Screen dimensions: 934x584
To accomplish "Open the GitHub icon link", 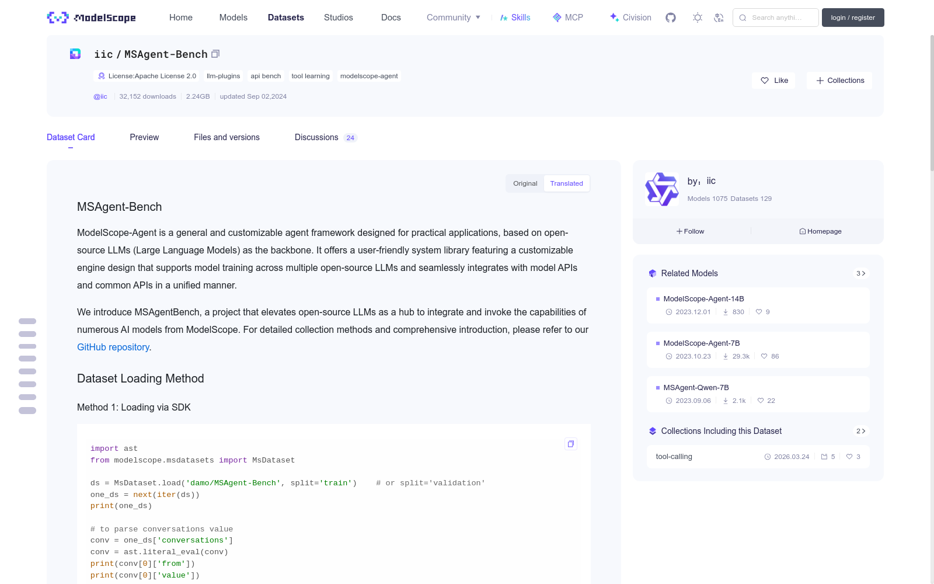I will click(671, 18).
